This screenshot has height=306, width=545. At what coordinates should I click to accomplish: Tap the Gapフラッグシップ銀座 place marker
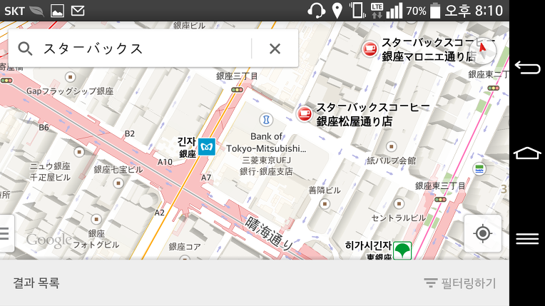(x=71, y=77)
